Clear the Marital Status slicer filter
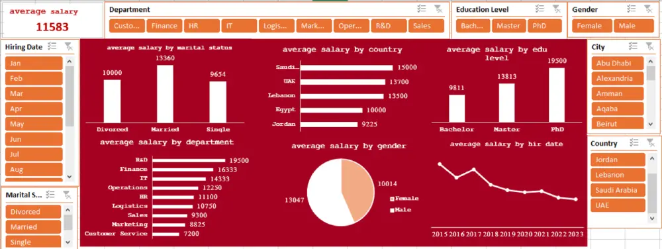The height and width of the screenshot is (249, 662). pyautogui.click(x=67, y=194)
